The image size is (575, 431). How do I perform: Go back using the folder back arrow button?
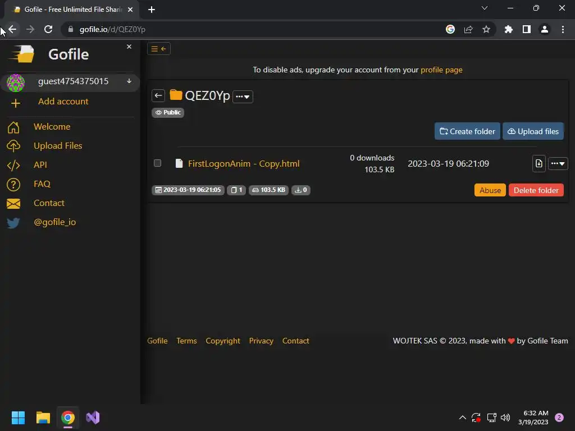[158, 95]
